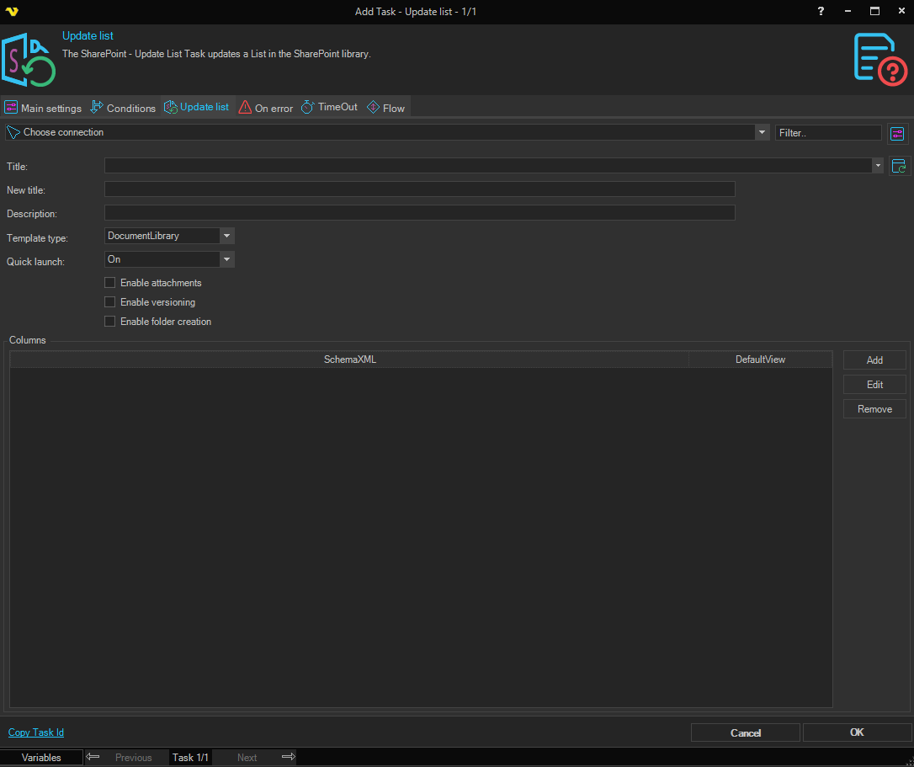This screenshot has width=914, height=767.
Task: Select the Task 1/1 indicator
Action: (190, 757)
